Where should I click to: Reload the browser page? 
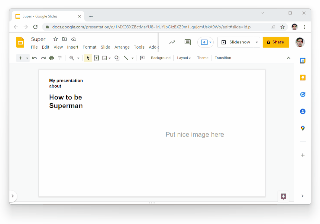(x=35, y=27)
